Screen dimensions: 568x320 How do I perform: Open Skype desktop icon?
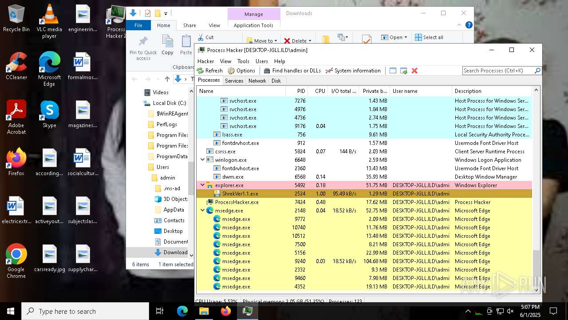pos(49,114)
